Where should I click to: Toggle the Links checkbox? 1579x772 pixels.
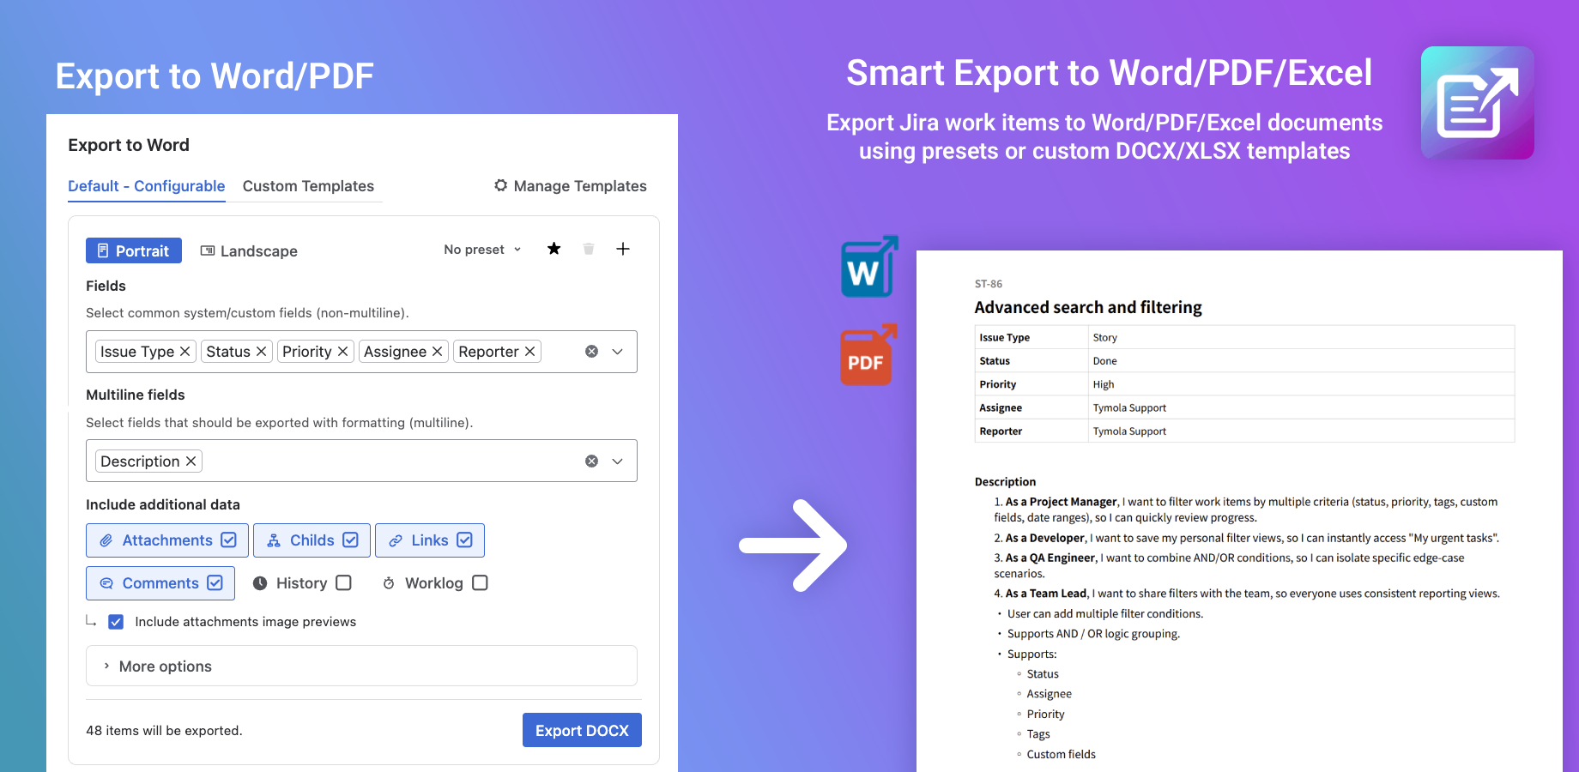tap(464, 540)
